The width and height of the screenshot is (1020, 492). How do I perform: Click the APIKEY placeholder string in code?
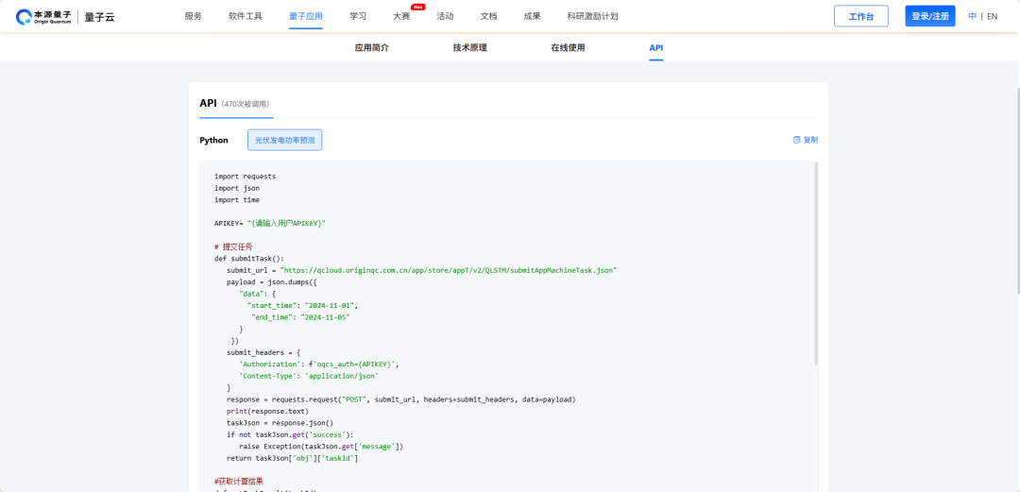[286, 223]
